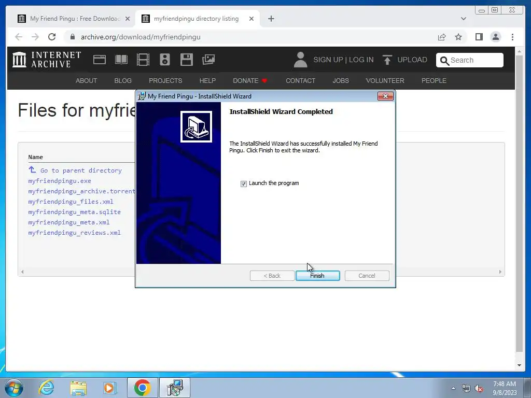The height and width of the screenshot is (398, 531).
Task: Click the user avatar icon beside Sign Up
Action: pyautogui.click(x=300, y=60)
